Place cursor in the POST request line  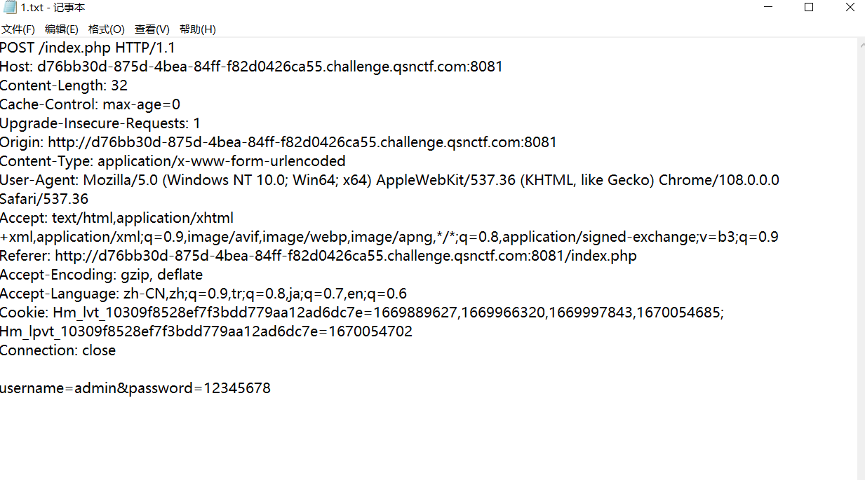point(87,48)
